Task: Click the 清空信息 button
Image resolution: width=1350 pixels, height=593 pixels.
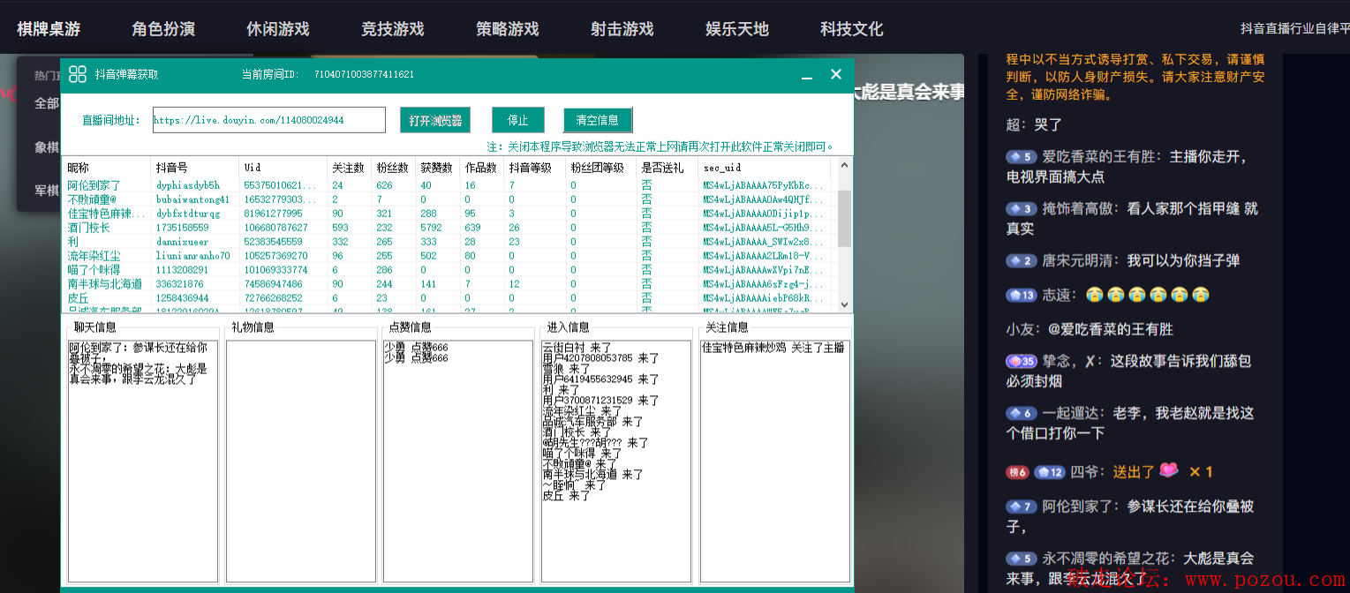Action: [598, 120]
